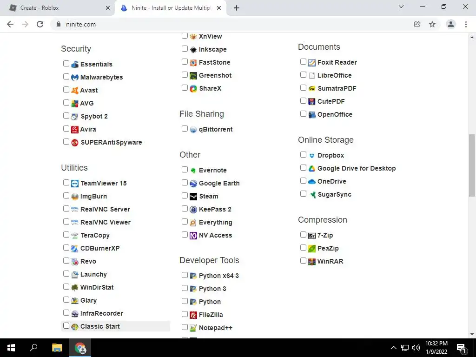Tick the SugarSync checkbox
Screen dimensions: 476x357
303,194
